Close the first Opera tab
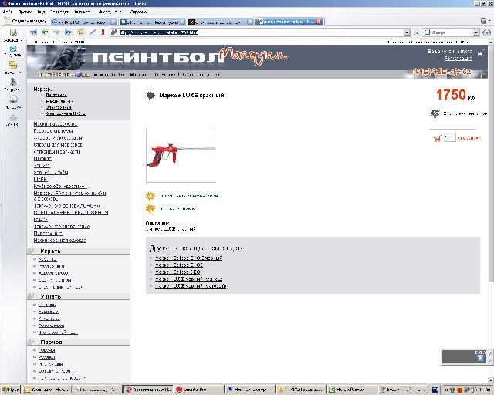 113,22
